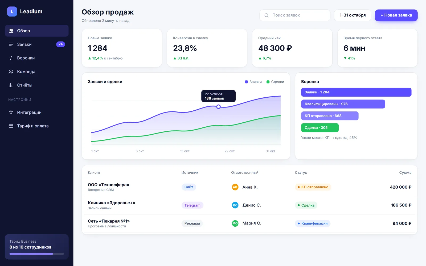Open Тариф и оплата settings

37,126
